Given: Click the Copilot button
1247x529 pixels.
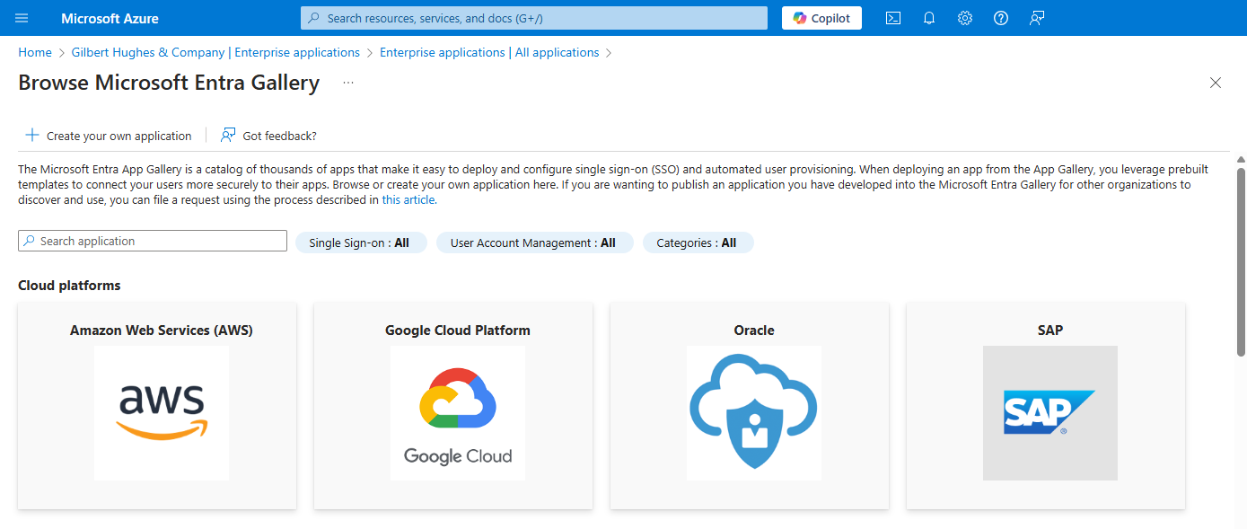Looking at the screenshot, I should 821,18.
